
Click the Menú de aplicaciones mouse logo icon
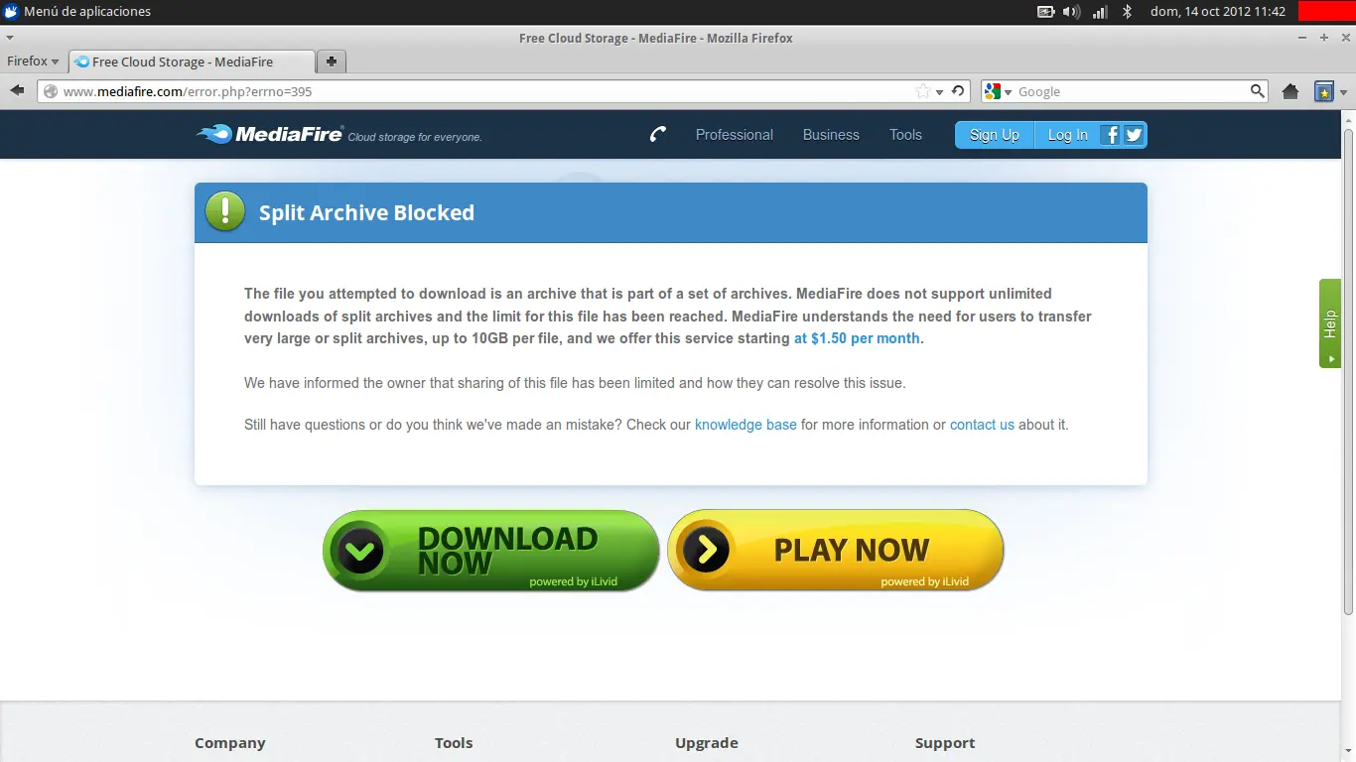click(11, 12)
